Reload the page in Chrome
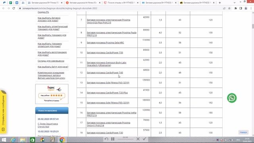The height and width of the screenshot is (143, 254). [14, 8]
